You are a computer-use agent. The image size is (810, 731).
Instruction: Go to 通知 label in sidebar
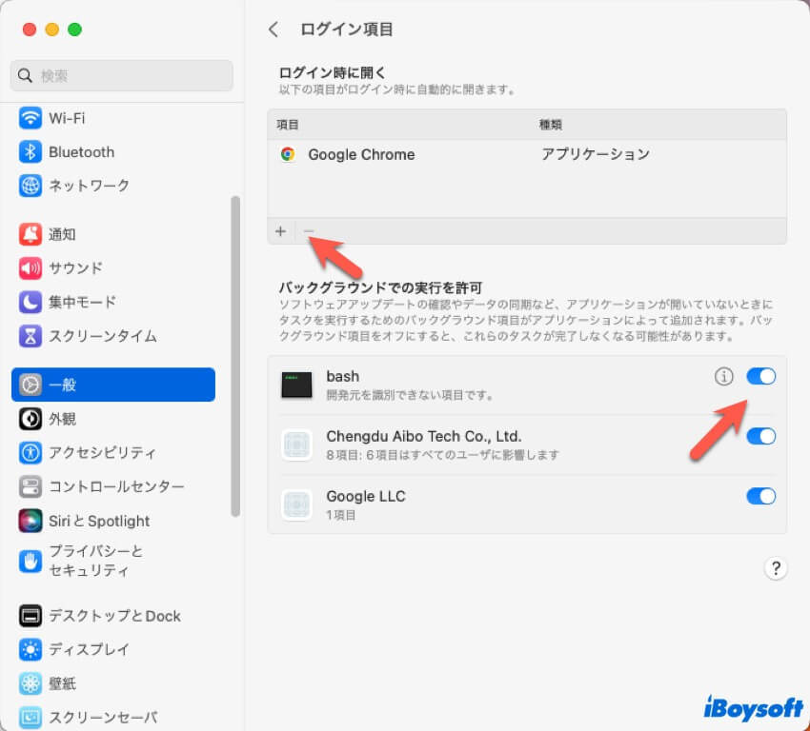pos(62,234)
